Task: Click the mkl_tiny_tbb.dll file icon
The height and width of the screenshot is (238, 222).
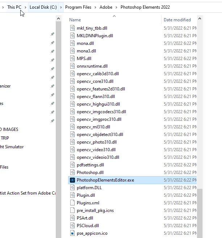Action: click(72, 28)
